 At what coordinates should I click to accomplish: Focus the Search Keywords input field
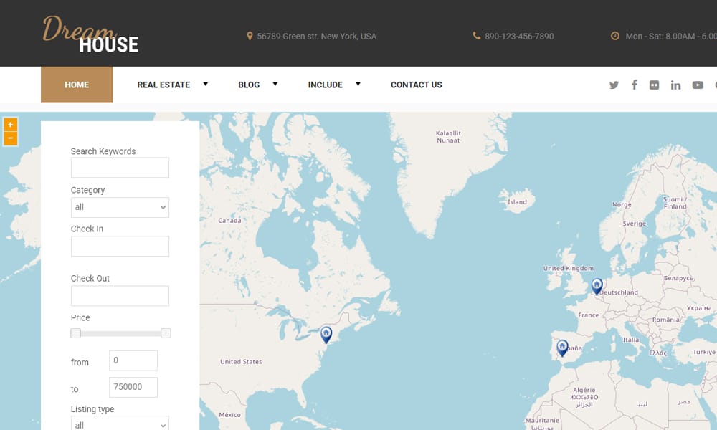point(120,168)
